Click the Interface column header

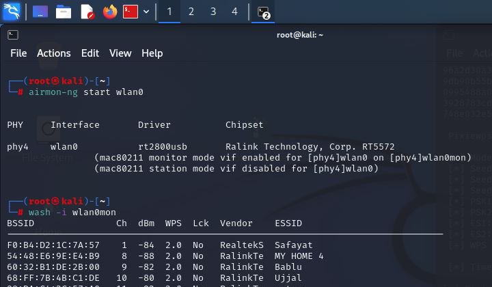(75, 125)
